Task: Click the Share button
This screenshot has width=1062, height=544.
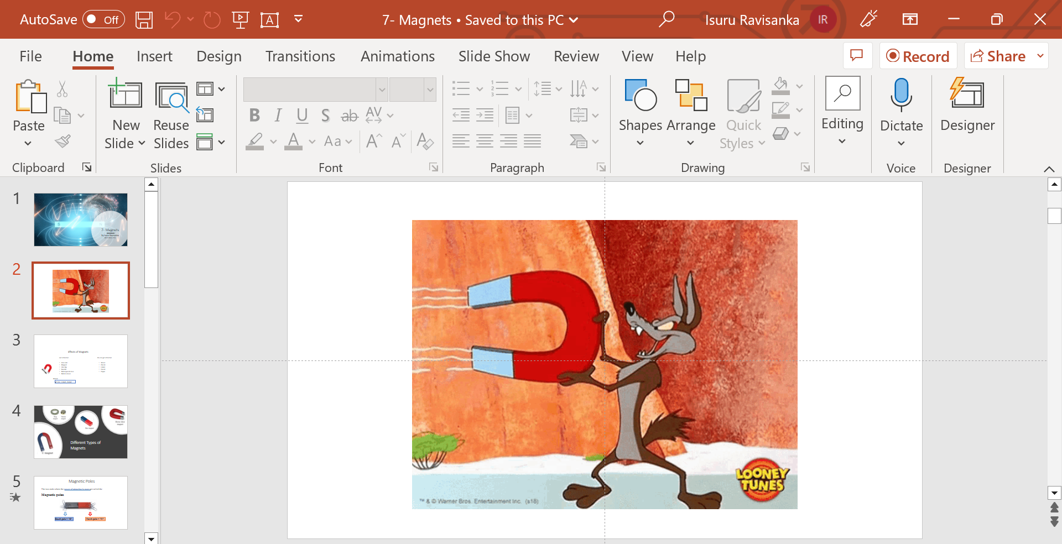Action: pyautogui.click(x=998, y=56)
